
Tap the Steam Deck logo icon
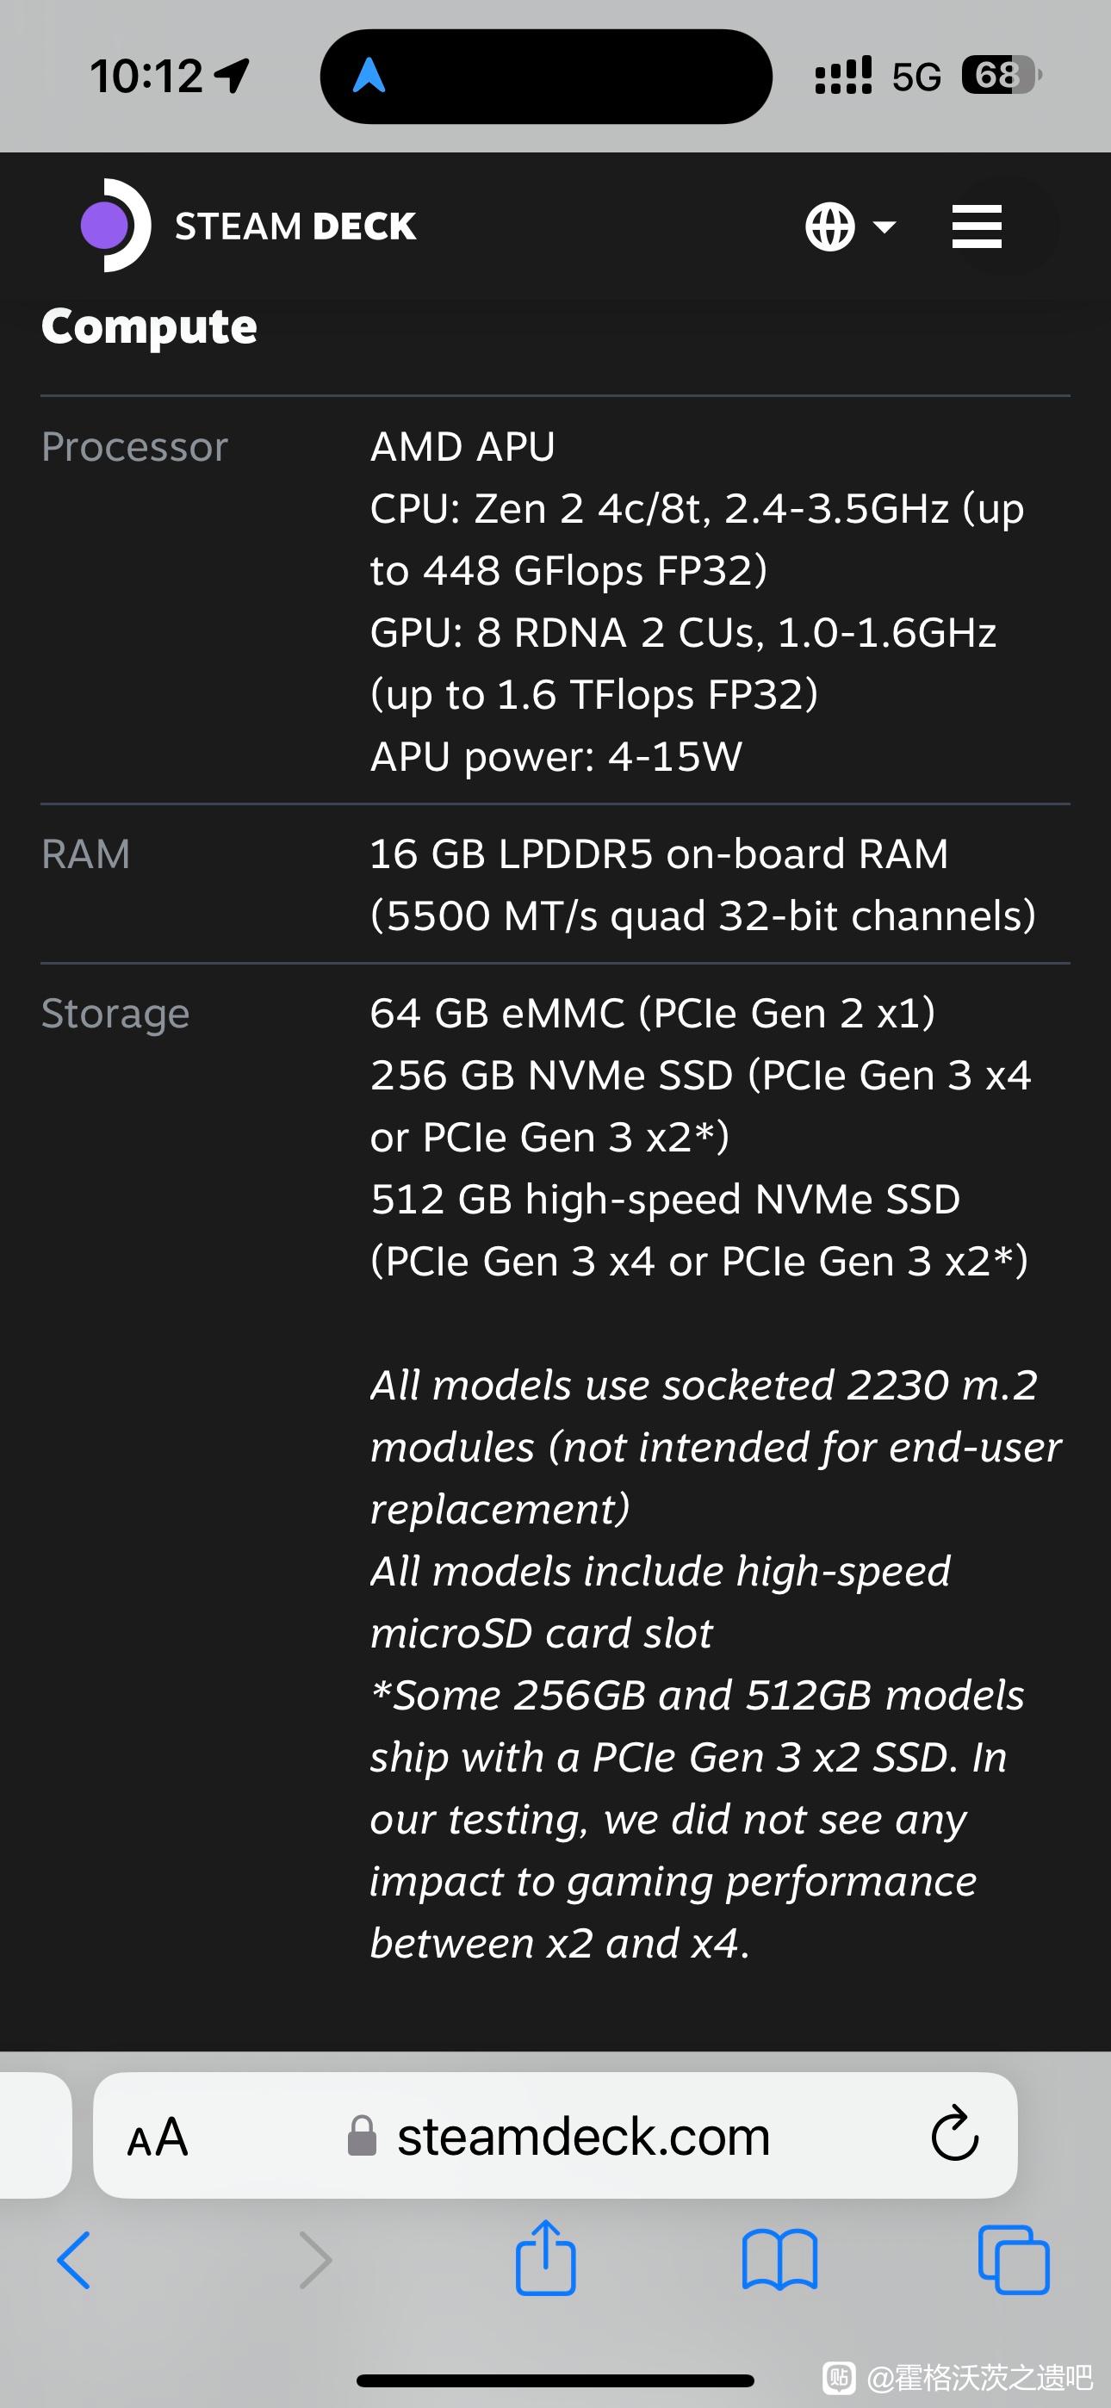tap(115, 226)
